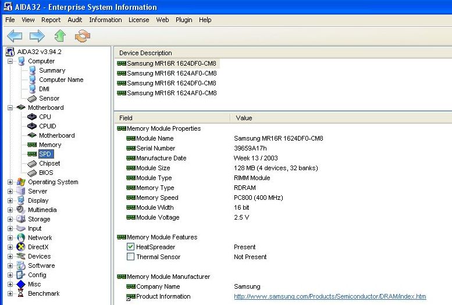Select the Motherboard child item under Motherboard
The height and width of the screenshot is (305, 452).
coord(57,135)
